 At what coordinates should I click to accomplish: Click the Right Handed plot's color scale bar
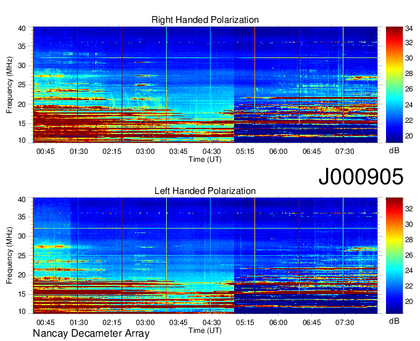[x=394, y=85]
